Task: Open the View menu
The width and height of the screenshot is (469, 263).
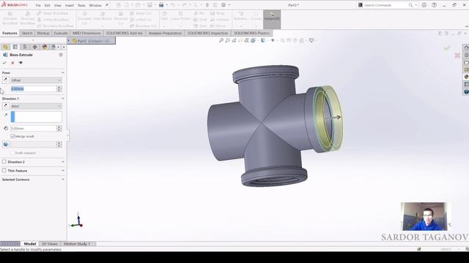Action: pyautogui.click(x=57, y=5)
